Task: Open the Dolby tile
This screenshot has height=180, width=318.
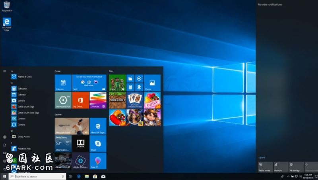Action: pos(81,144)
